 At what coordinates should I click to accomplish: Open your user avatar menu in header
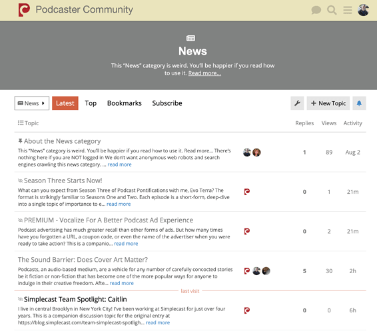click(363, 10)
